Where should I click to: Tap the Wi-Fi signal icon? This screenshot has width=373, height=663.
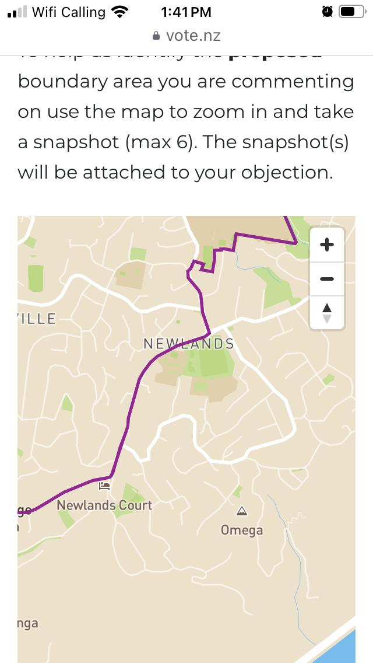coord(120,12)
